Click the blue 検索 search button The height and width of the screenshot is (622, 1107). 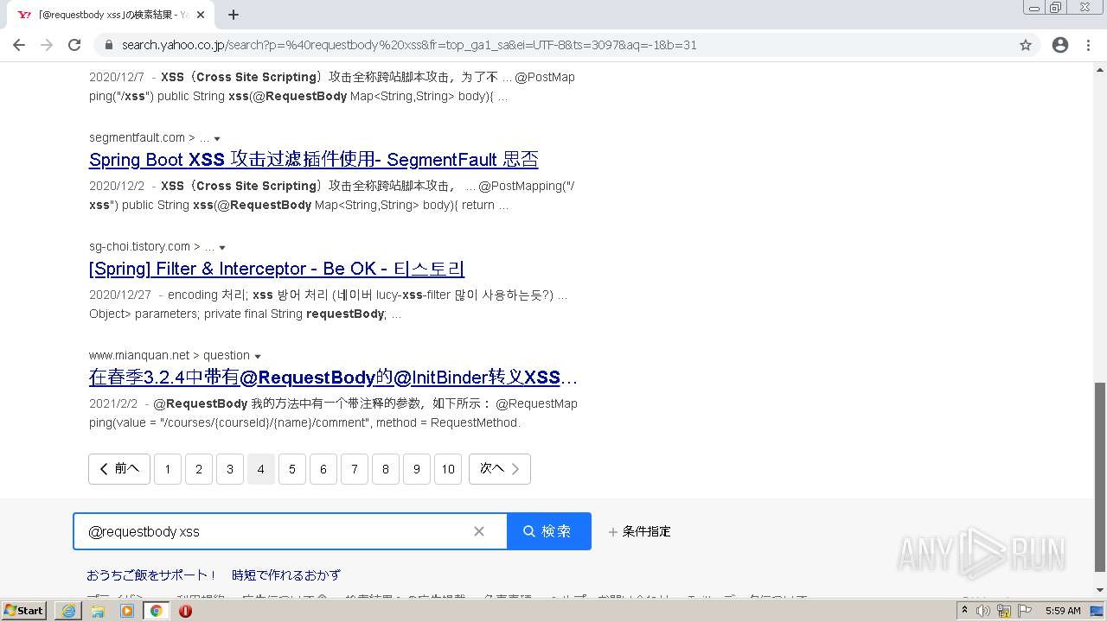tap(549, 531)
